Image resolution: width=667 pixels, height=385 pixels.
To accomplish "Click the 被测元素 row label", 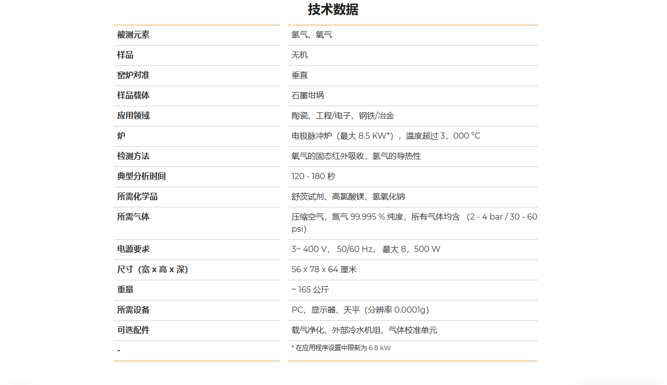I will 133,35.
